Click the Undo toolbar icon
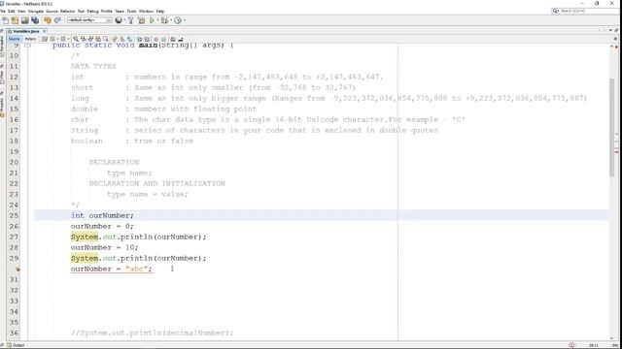This screenshot has height=349, width=622. coord(48,20)
